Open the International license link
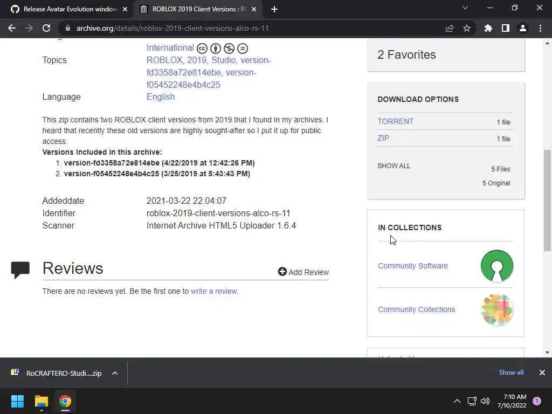The width and height of the screenshot is (552, 414). [170, 47]
